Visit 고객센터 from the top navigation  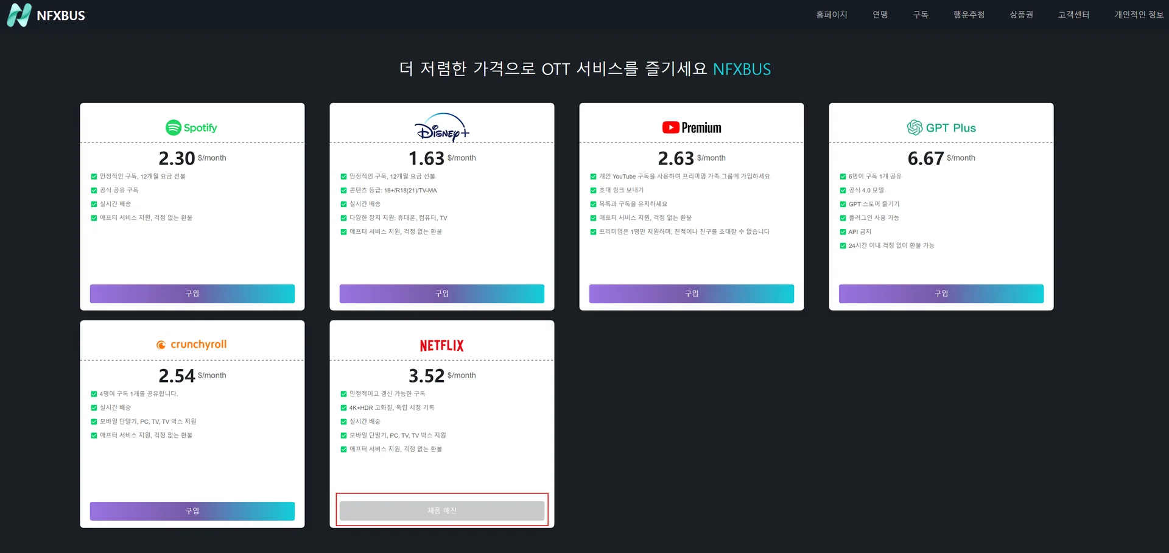[1073, 15]
